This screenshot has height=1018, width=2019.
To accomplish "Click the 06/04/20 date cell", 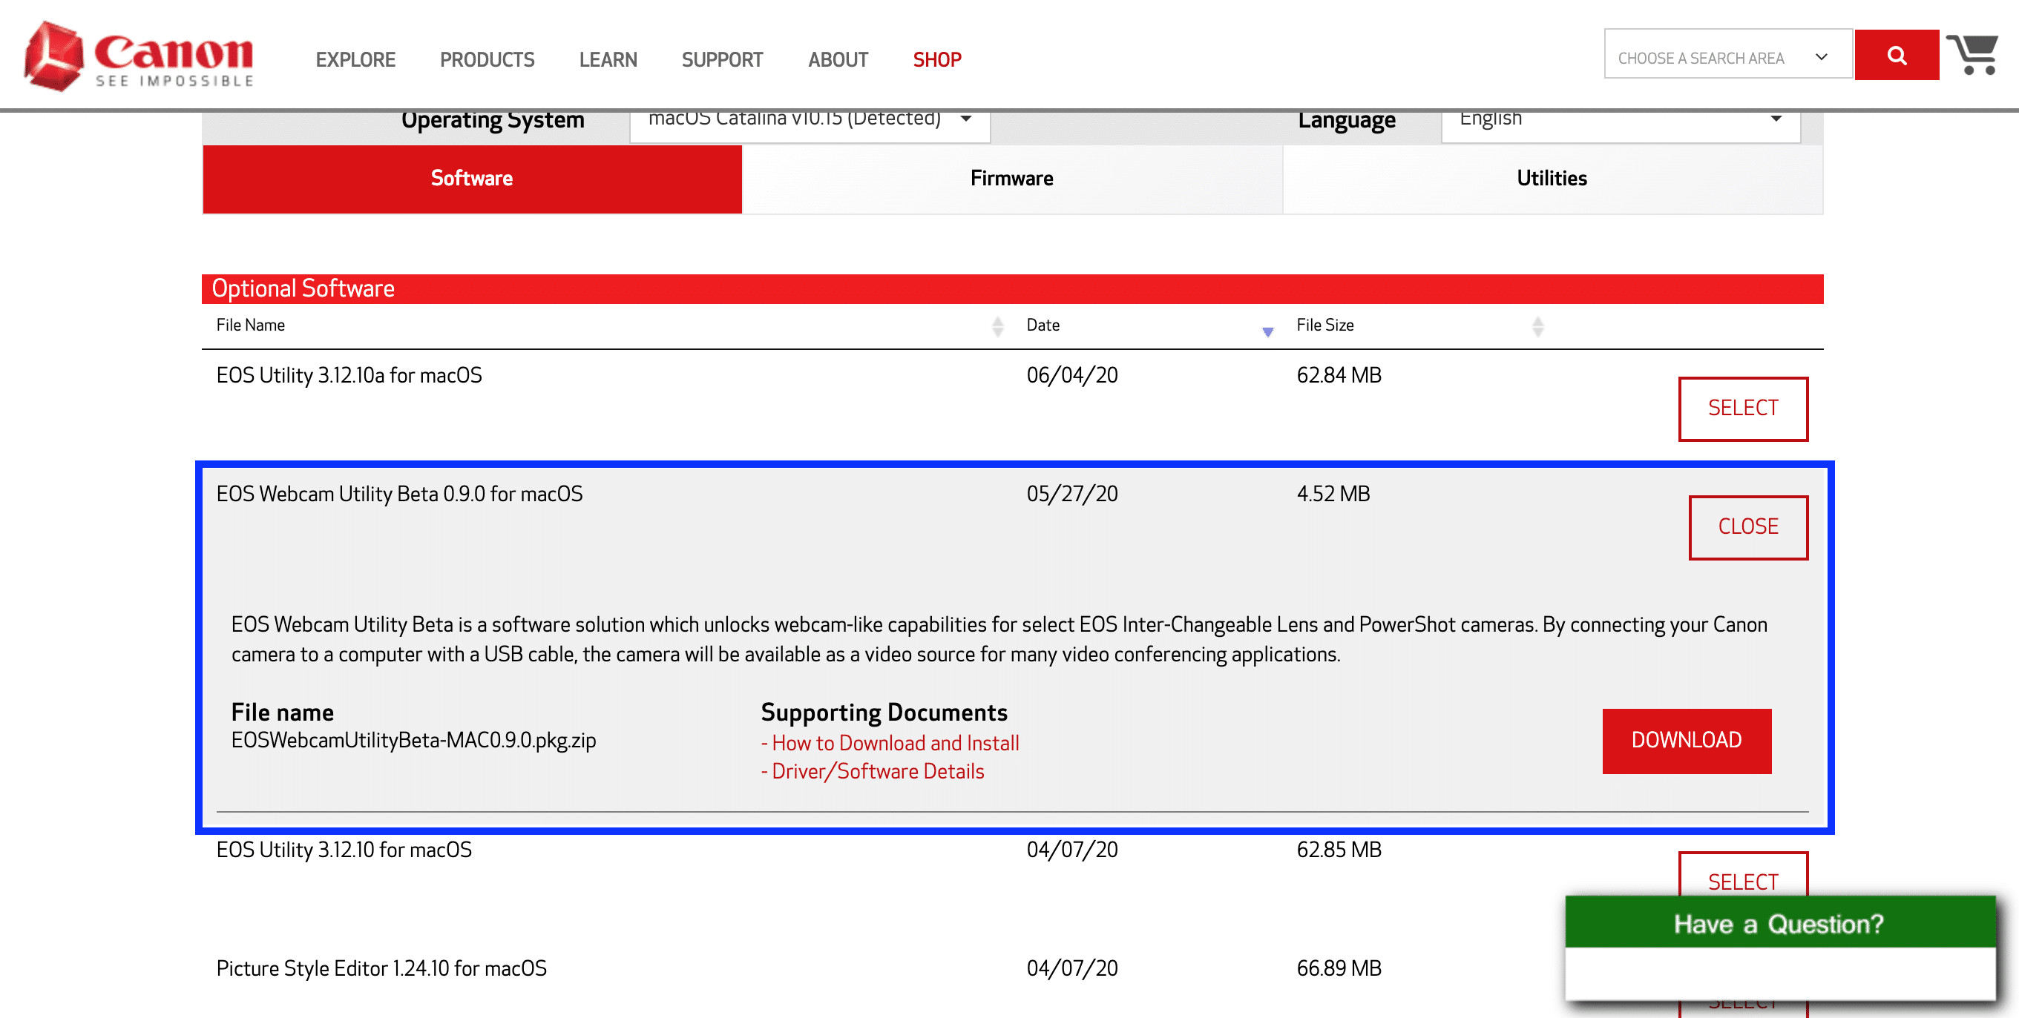I will tap(1071, 375).
